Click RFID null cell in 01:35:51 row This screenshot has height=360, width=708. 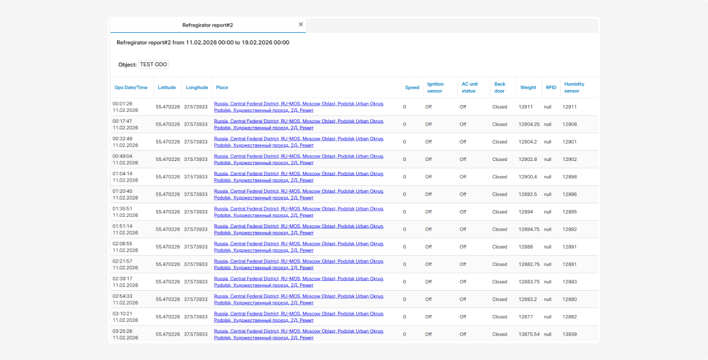click(x=548, y=212)
